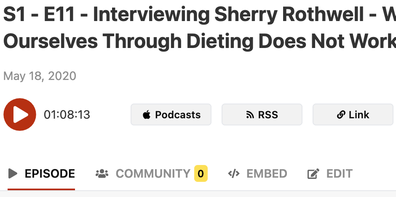Click the code brackets icon beside EMBED
This screenshot has height=197, width=396.
pos(233,173)
